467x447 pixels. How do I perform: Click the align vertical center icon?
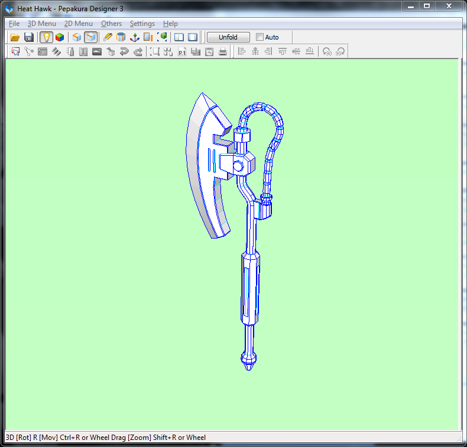pyautogui.click(x=296, y=51)
